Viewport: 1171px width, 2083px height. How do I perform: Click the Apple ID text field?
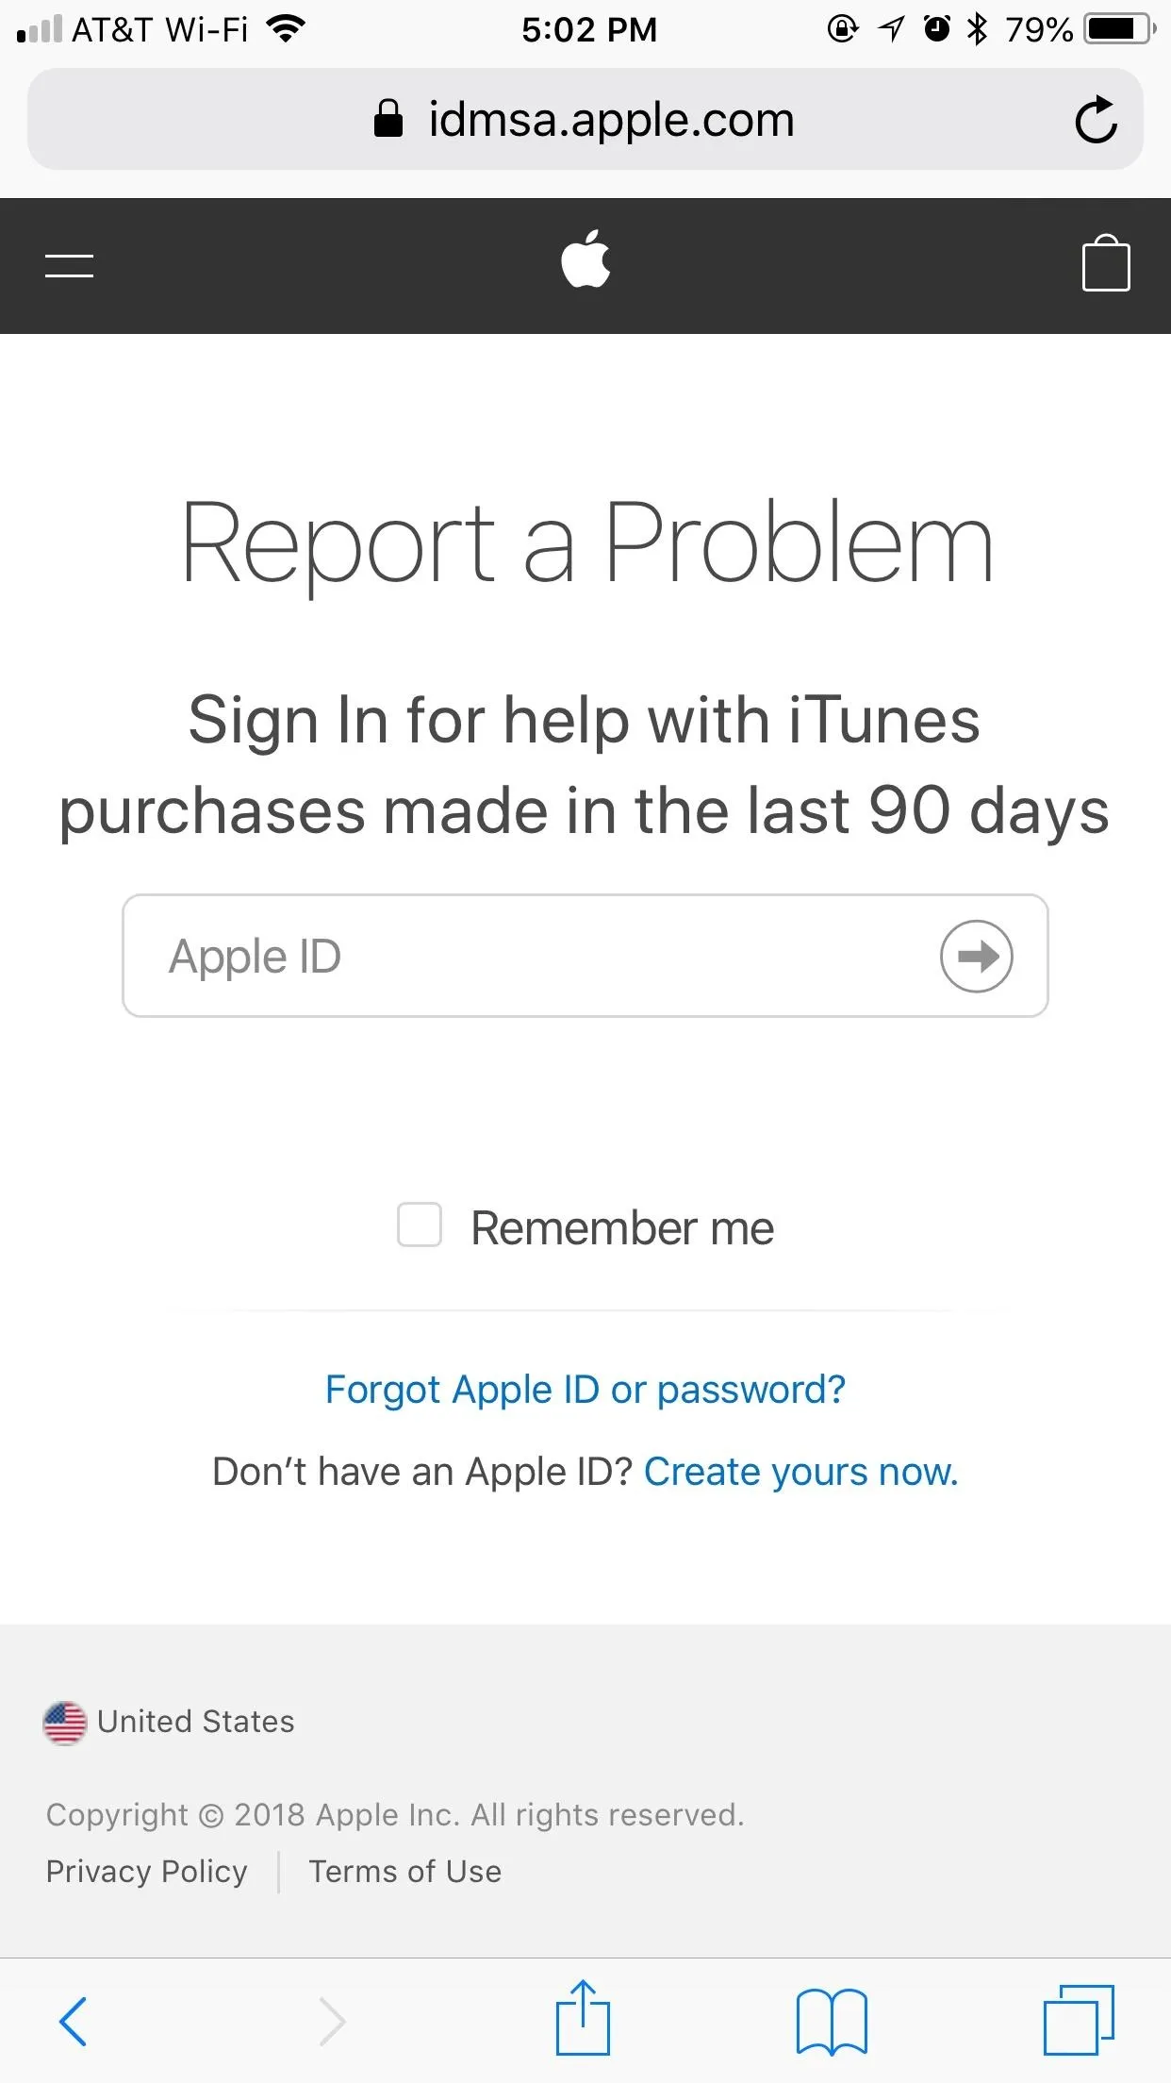[528, 956]
